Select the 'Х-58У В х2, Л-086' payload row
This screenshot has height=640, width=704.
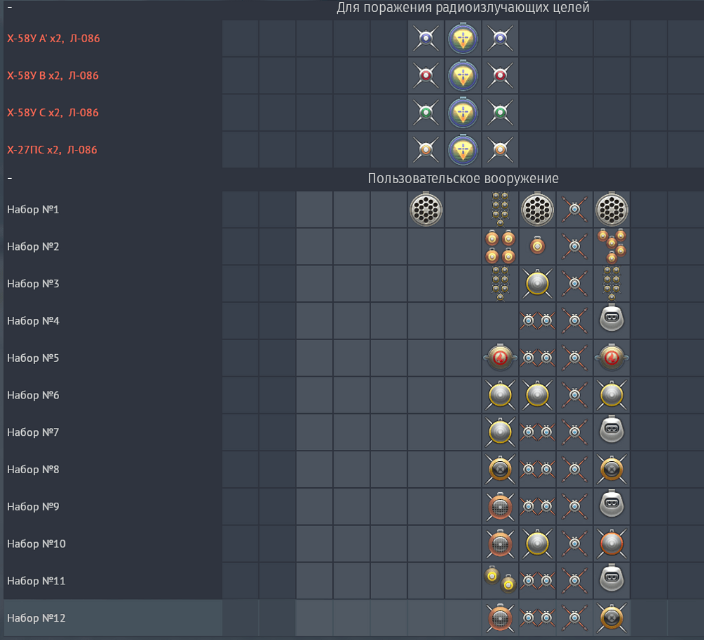pyautogui.click(x=354, y=75)
